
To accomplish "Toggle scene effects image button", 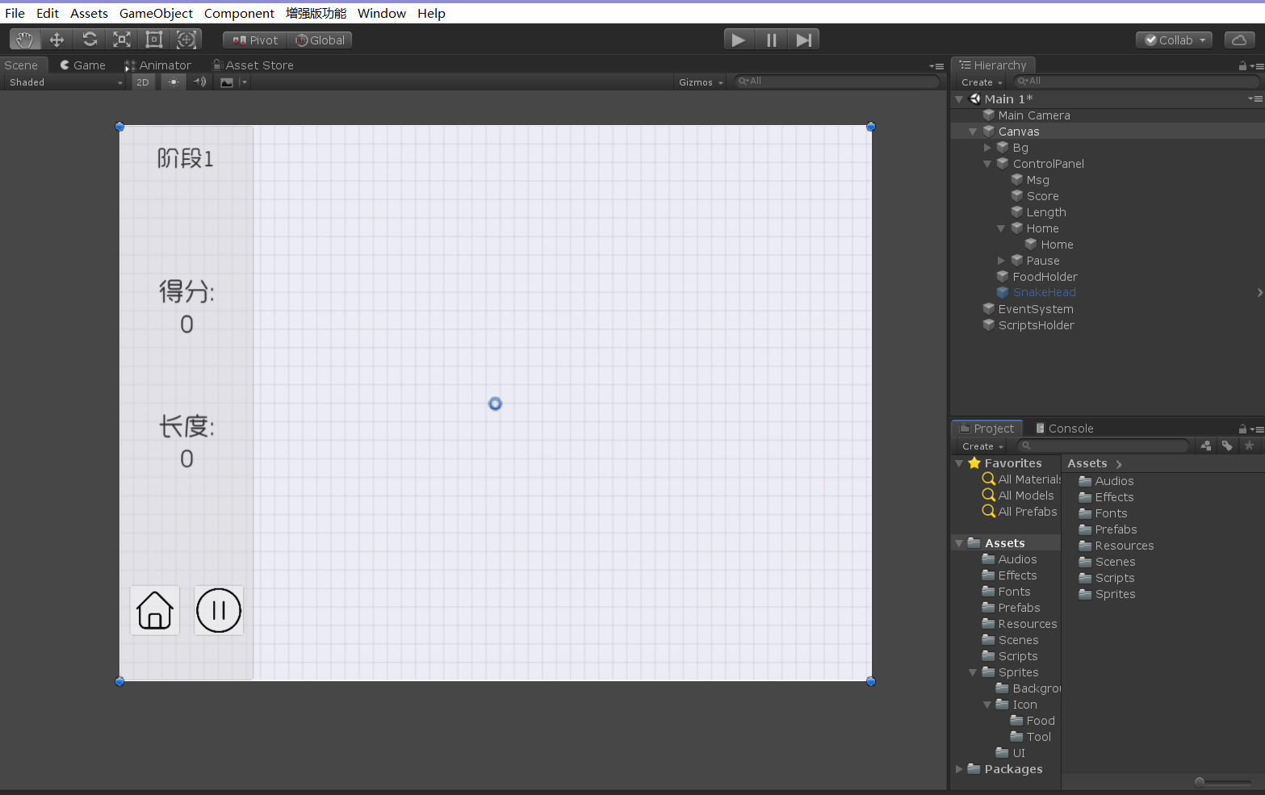I will click(227, 82).
